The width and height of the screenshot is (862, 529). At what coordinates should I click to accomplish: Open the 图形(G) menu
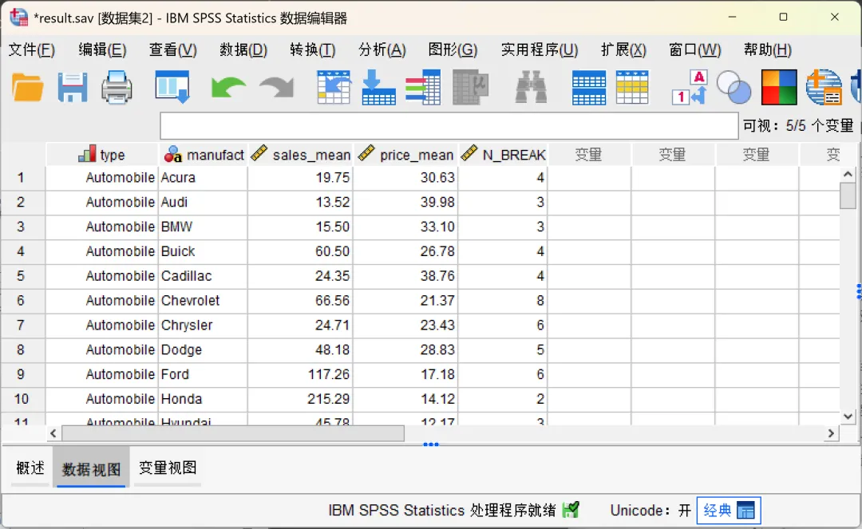click(453, 50)
